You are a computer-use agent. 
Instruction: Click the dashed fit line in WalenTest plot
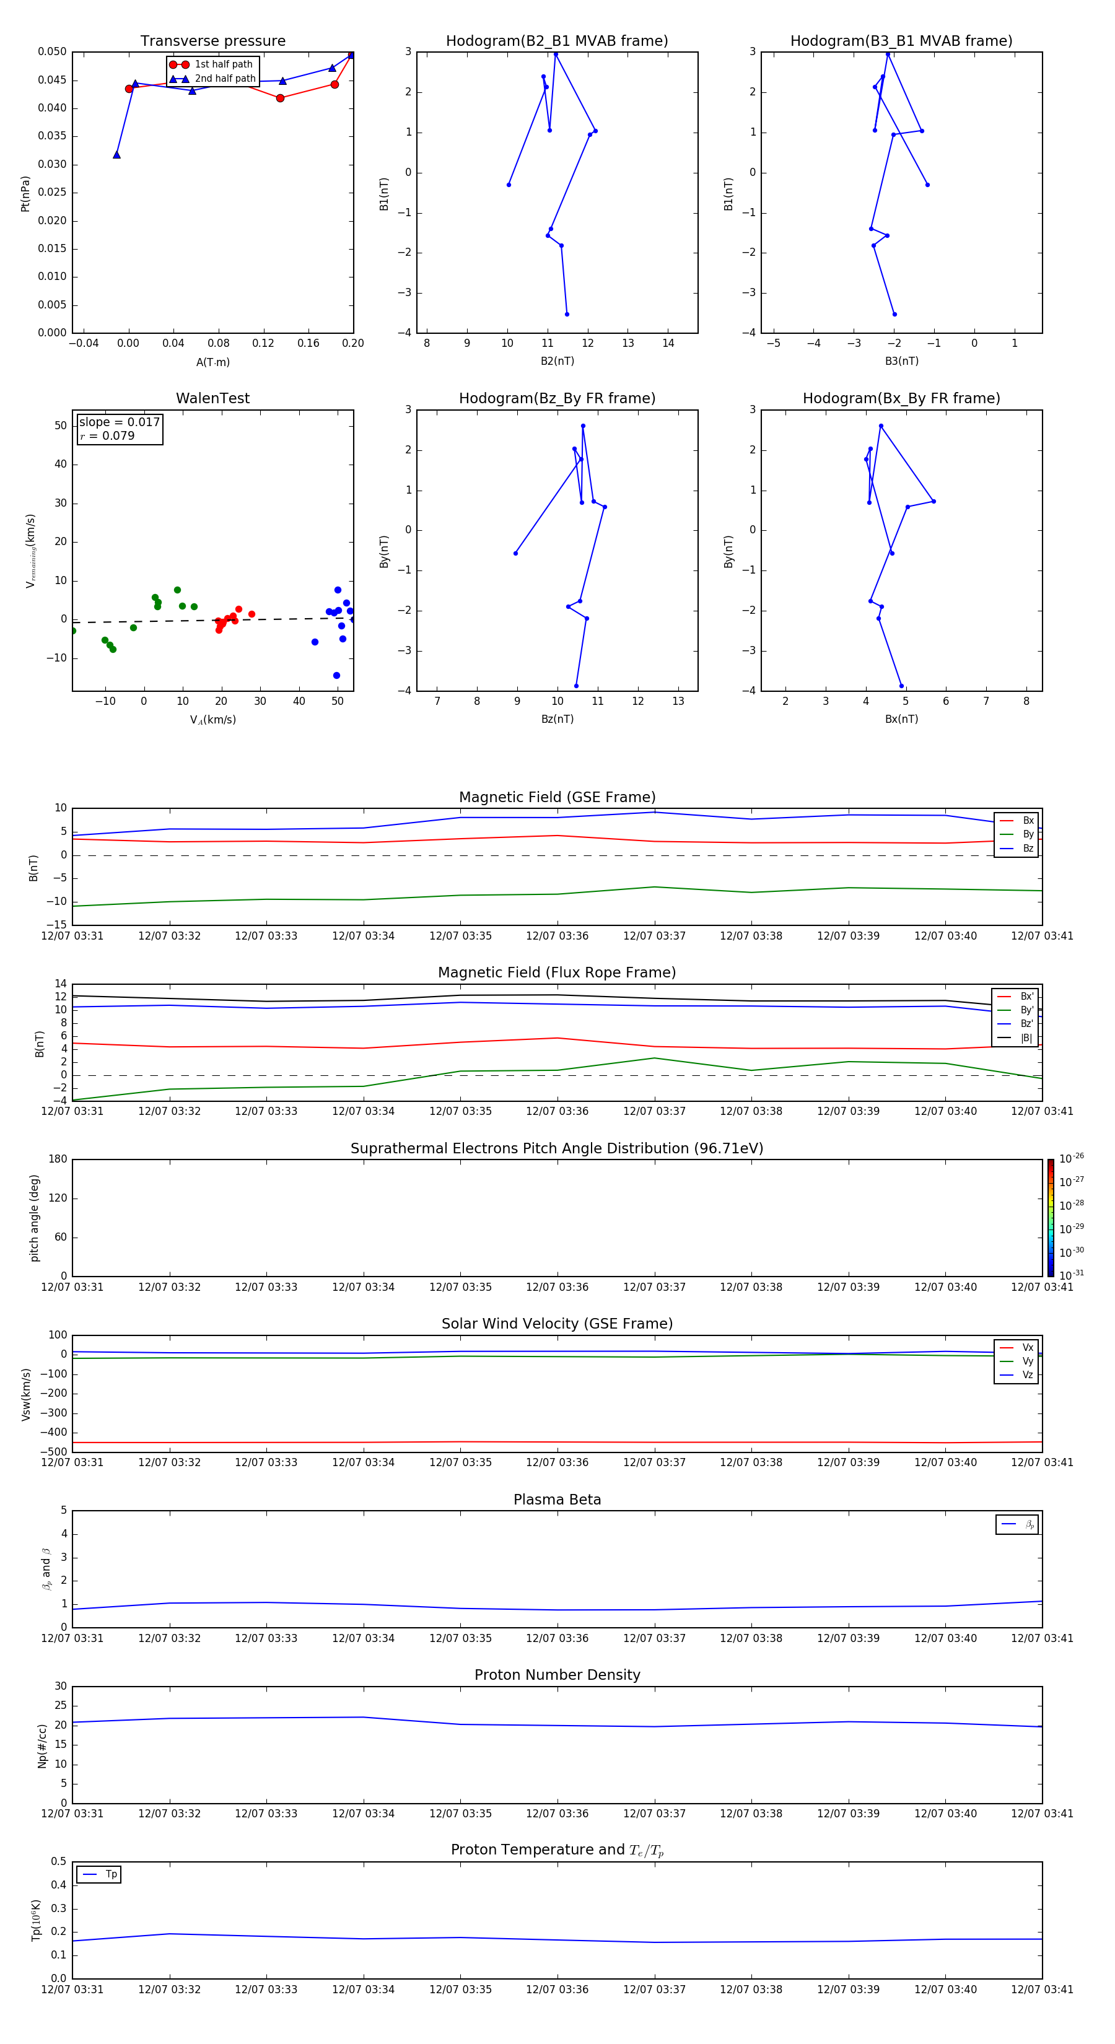point(212,620)
